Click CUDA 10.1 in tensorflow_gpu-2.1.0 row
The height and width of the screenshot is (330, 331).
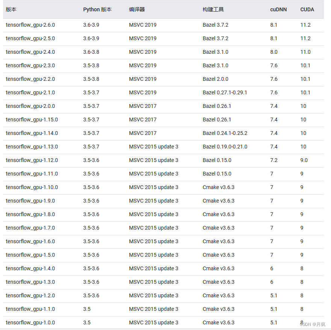[305, 92]
